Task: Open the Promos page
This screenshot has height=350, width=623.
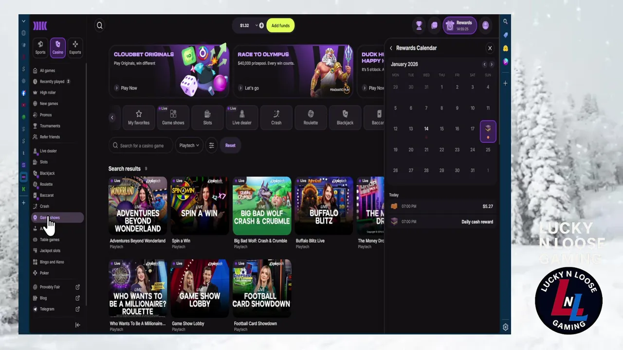Action: (x=57, y=115)
